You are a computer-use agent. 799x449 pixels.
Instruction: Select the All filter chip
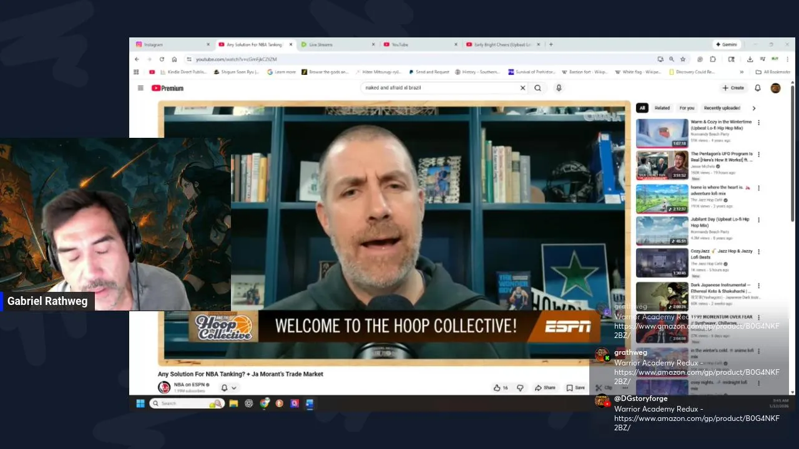(642, 108)
